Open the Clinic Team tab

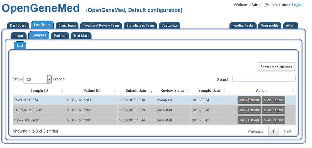pyautogui.click(x=67, y=25)
